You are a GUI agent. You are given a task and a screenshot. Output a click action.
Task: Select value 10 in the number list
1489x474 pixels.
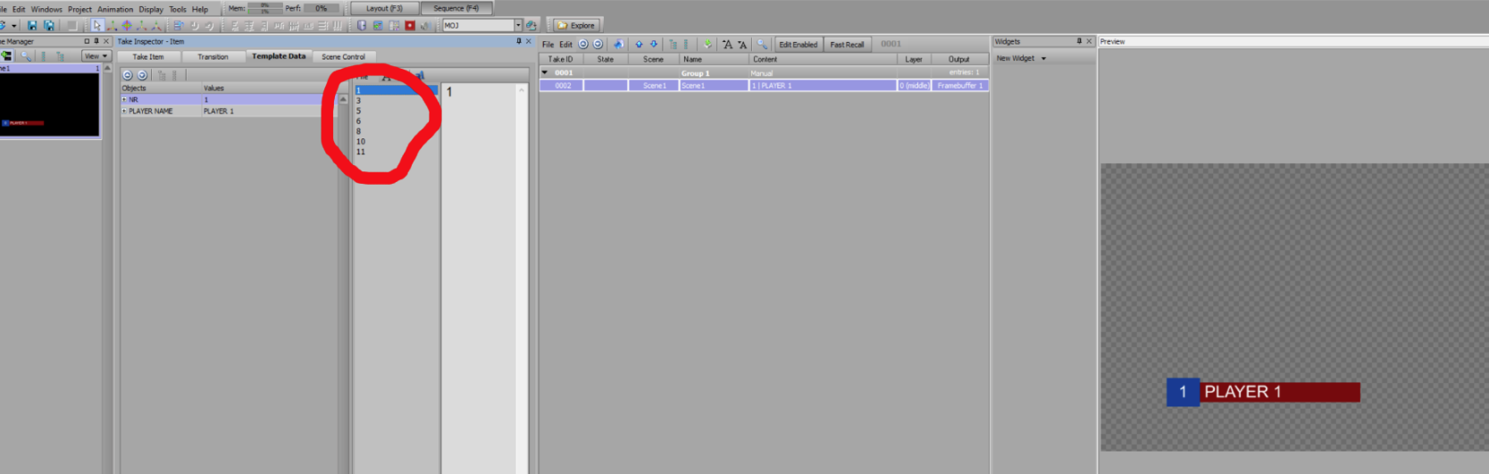[x=396, y=141]
